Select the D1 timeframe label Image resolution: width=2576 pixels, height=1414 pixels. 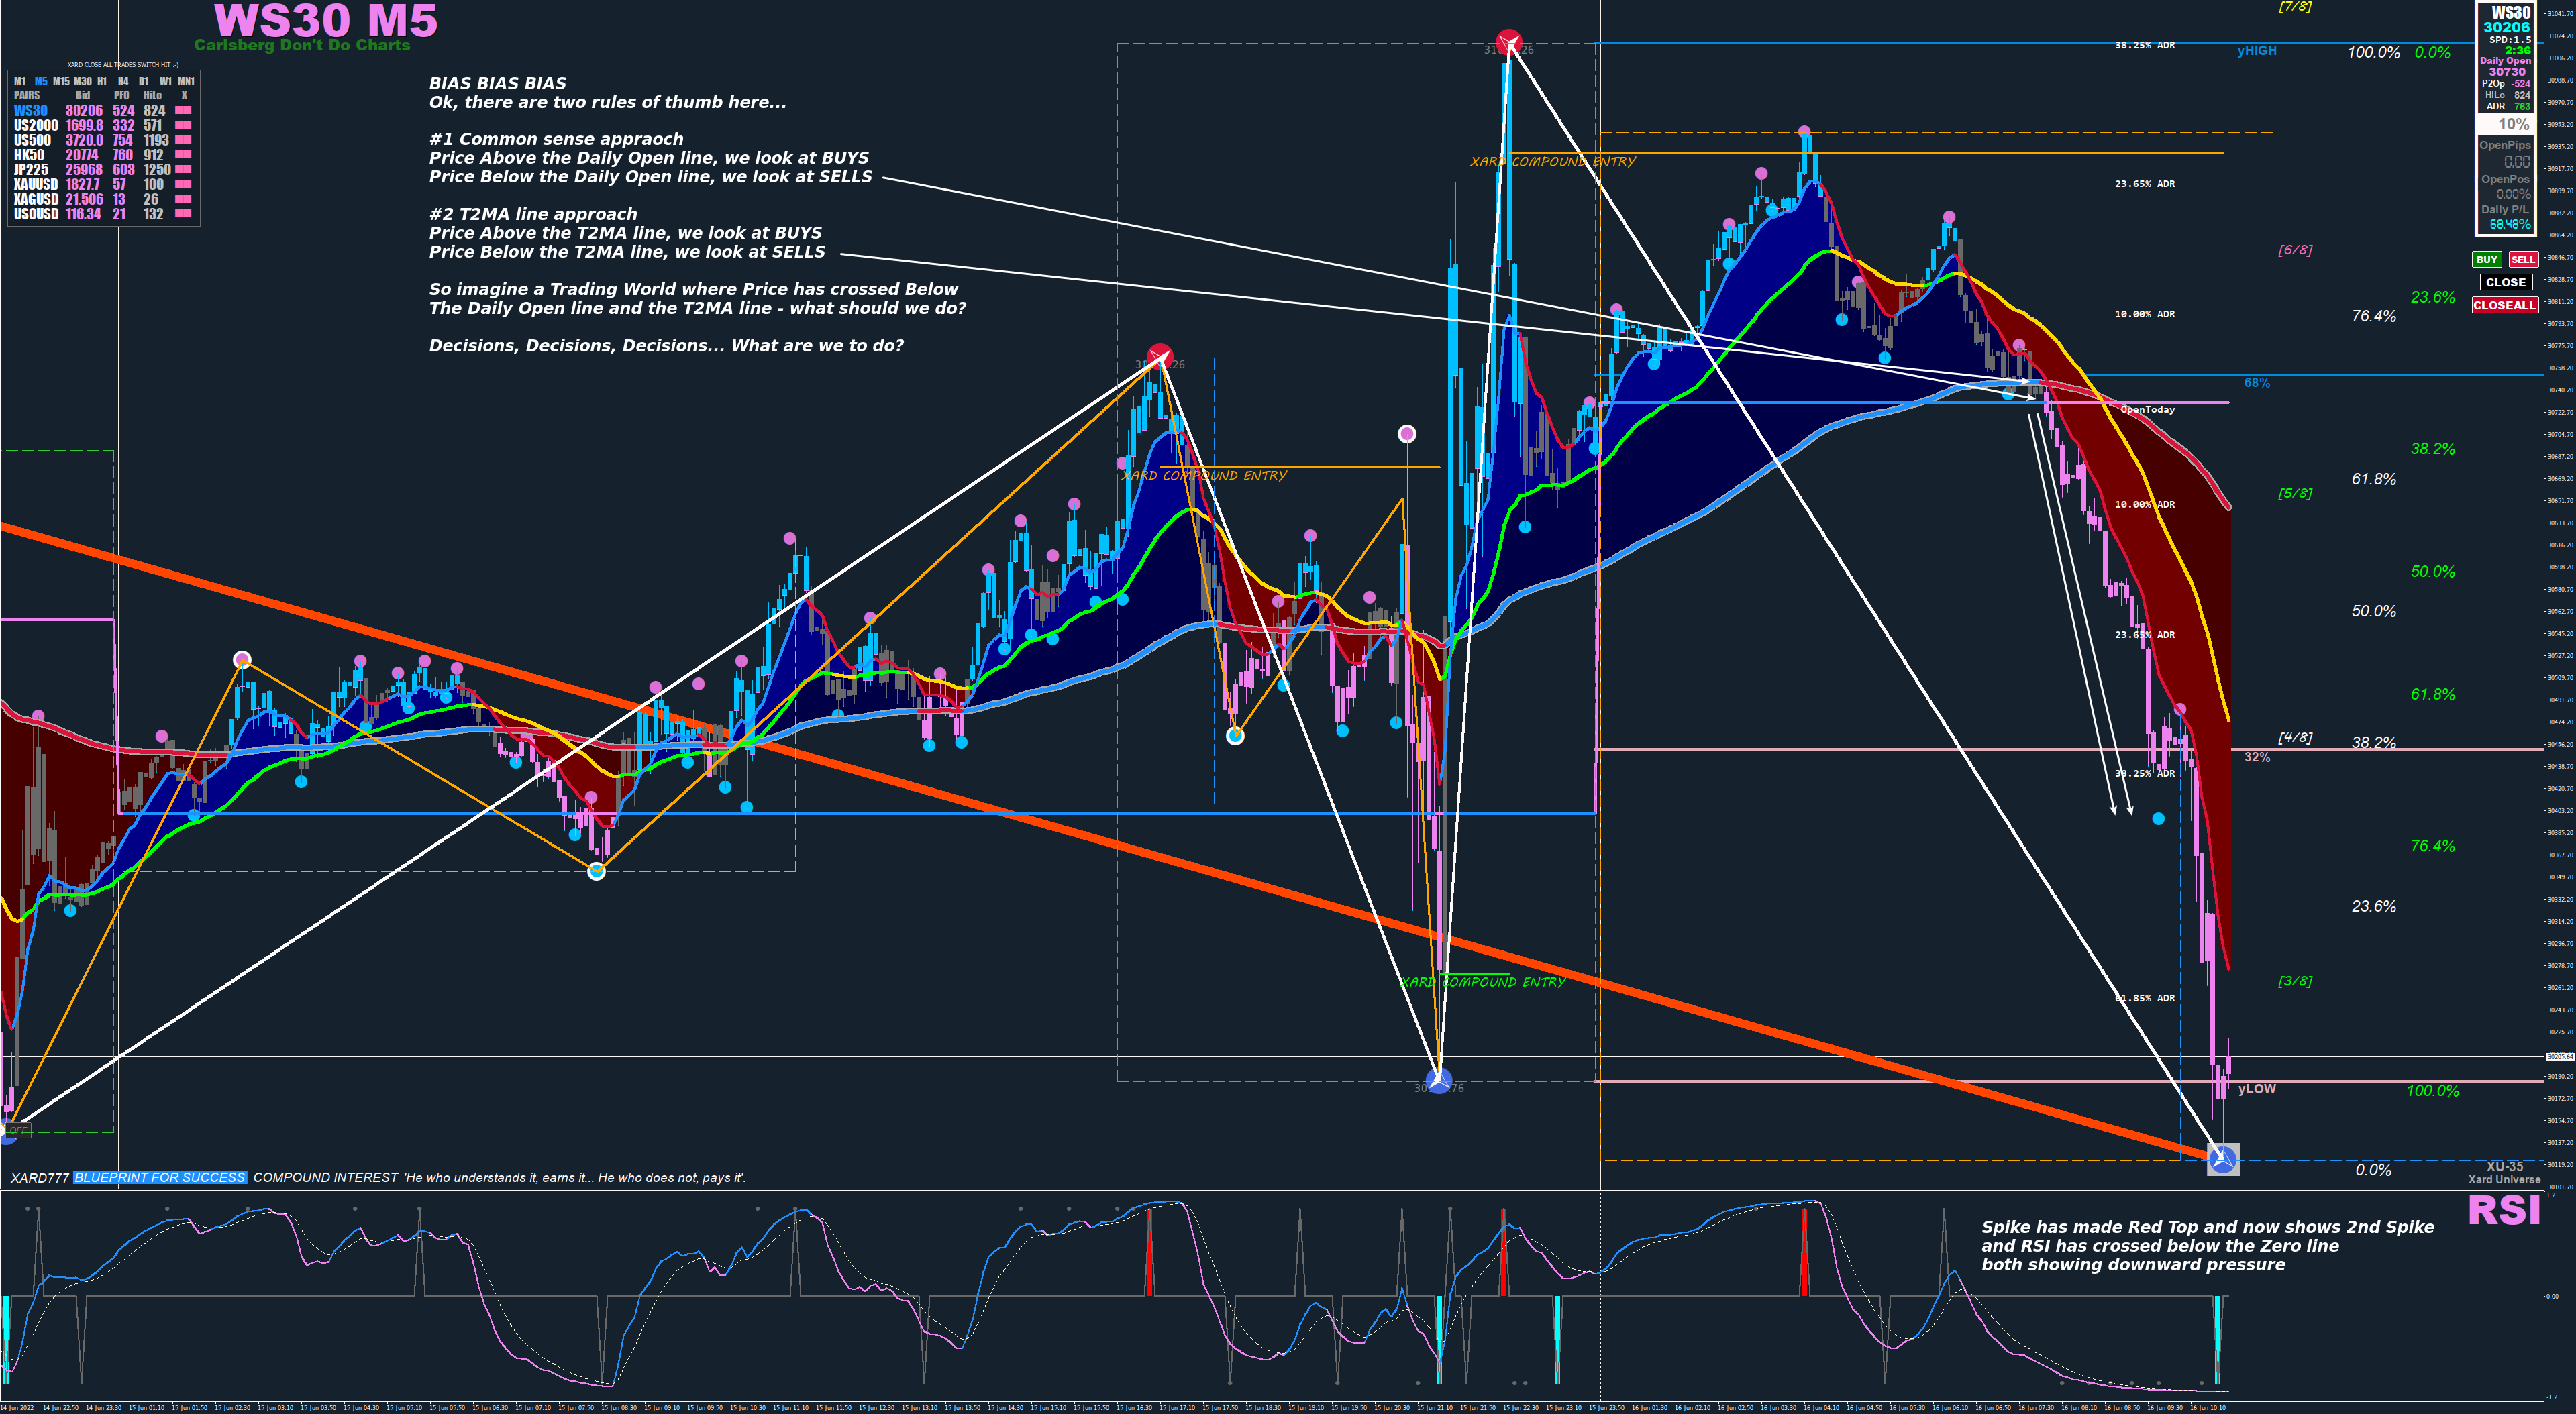[144, 81]
